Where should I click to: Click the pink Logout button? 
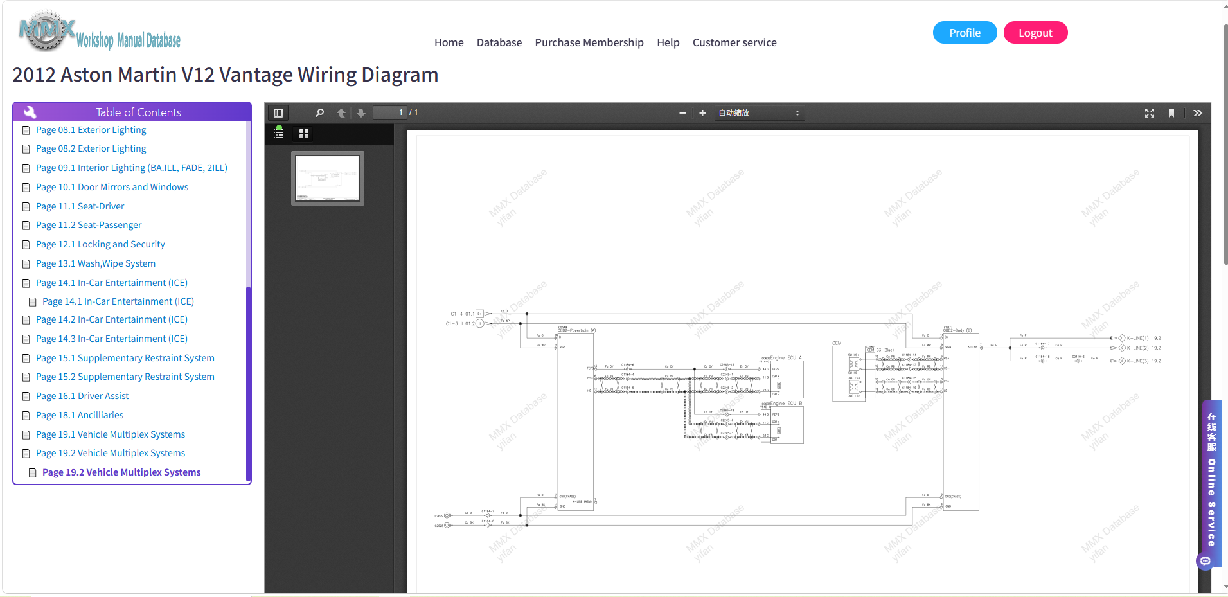coord(1035,33)
